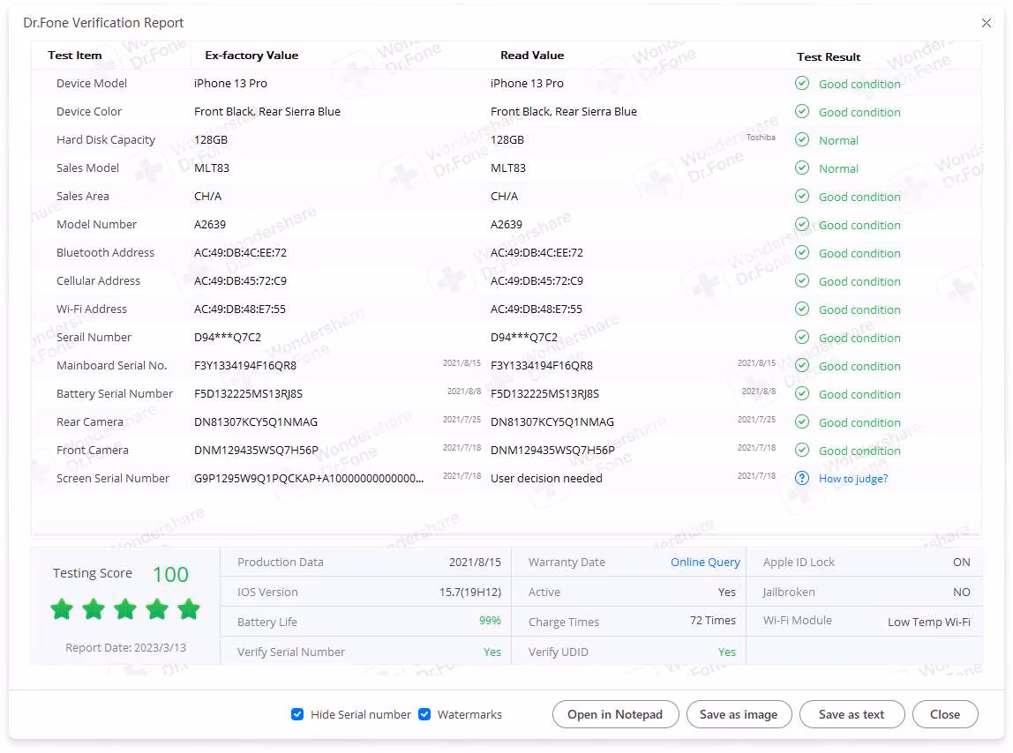Screen dimensions: 1013x753
Task: Click the Active Yes value
Action: pos(727,593)
